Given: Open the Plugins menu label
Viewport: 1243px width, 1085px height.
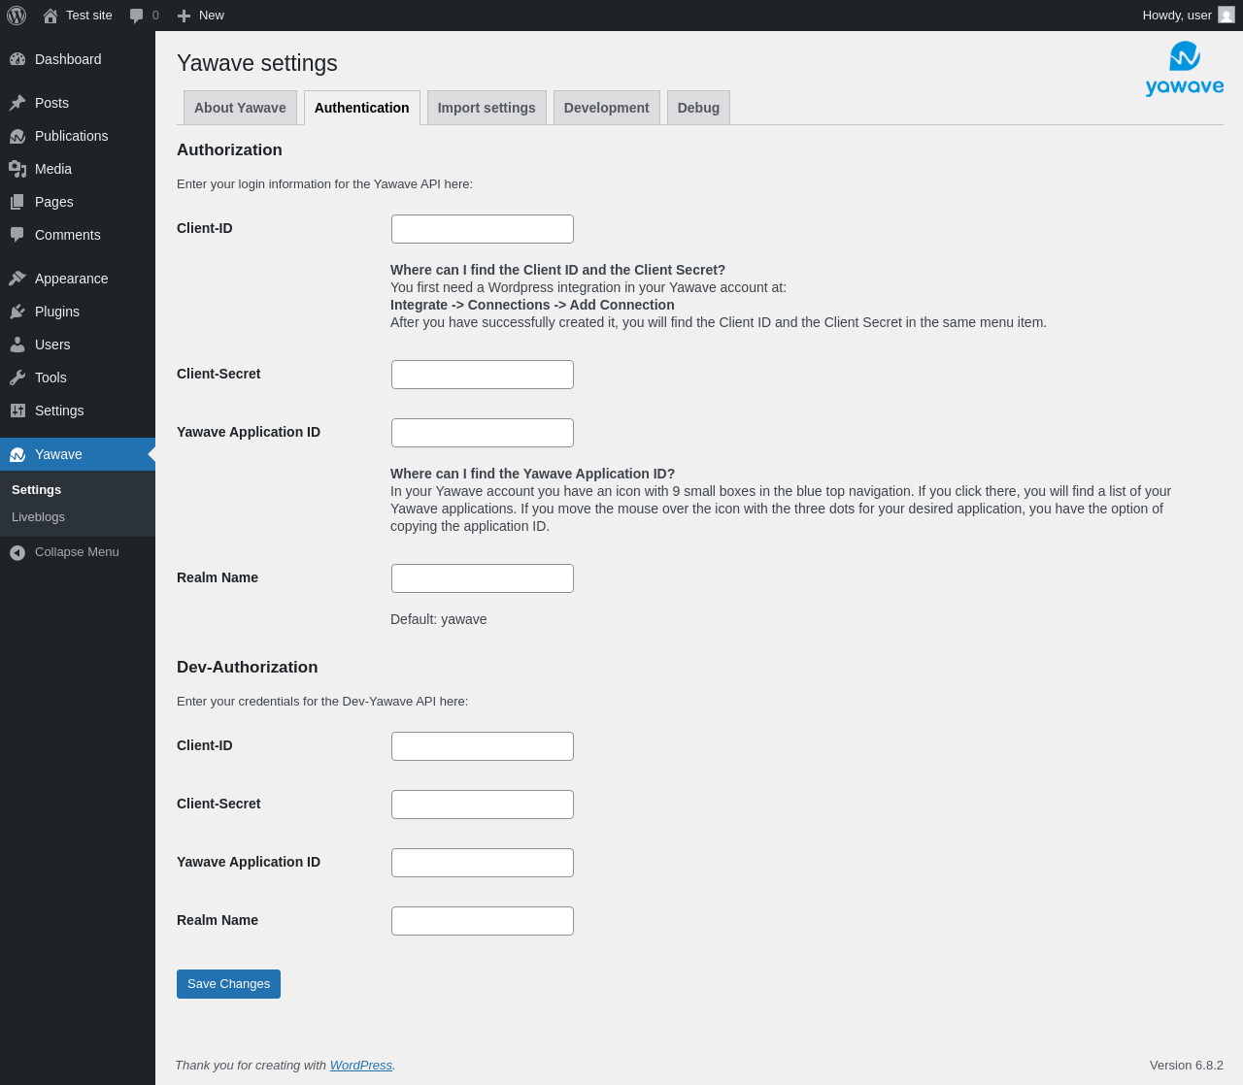Looking at the screenshot, I should 57,312.
